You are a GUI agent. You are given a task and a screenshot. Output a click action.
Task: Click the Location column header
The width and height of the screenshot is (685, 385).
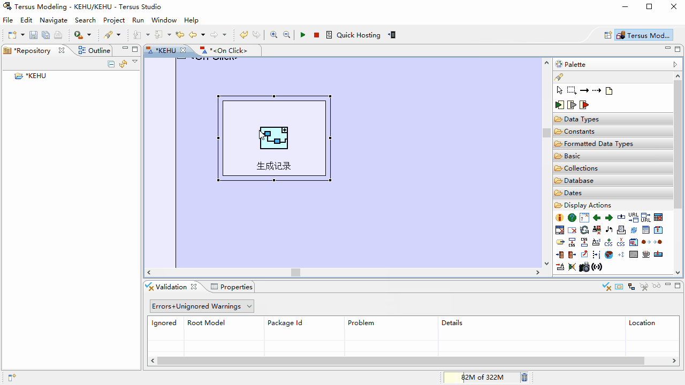tap(652, 322)
